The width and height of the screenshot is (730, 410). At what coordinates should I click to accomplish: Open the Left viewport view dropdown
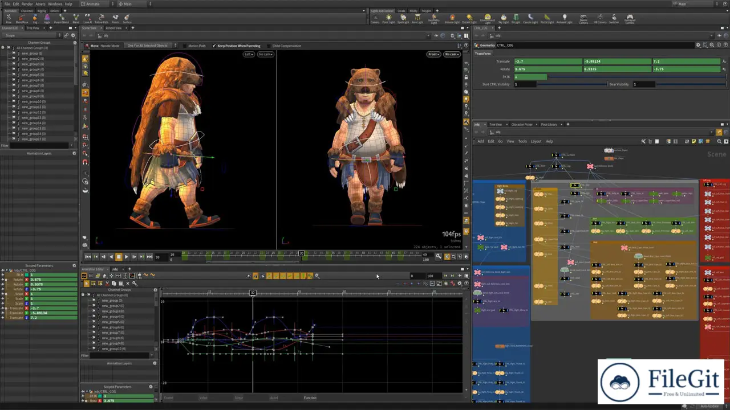click(x=249, y=54)
